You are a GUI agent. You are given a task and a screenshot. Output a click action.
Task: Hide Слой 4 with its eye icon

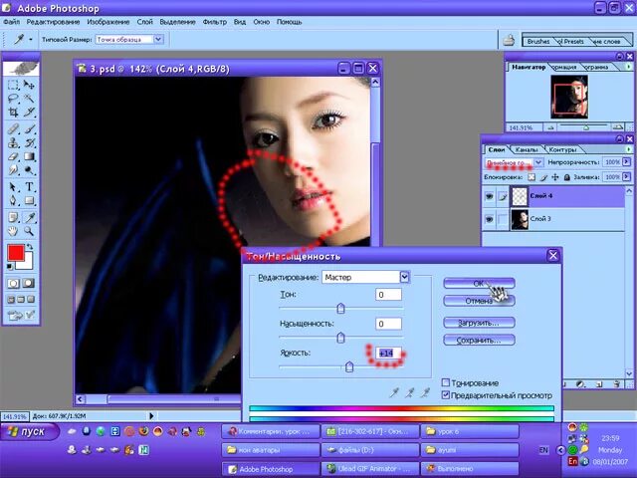click(x=489, y=196)
